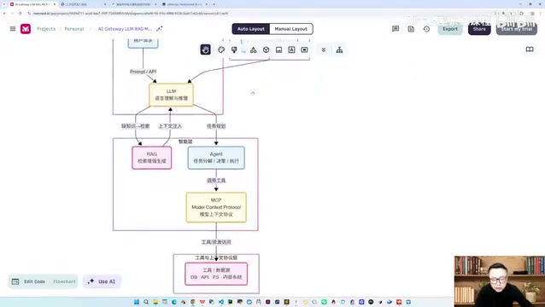
Task: Click the browser back arrow
Action: (4, 13)
